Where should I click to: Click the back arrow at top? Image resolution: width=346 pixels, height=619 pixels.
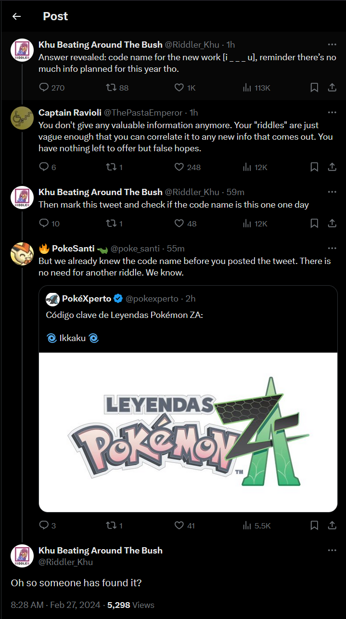(x=17, y=16)
